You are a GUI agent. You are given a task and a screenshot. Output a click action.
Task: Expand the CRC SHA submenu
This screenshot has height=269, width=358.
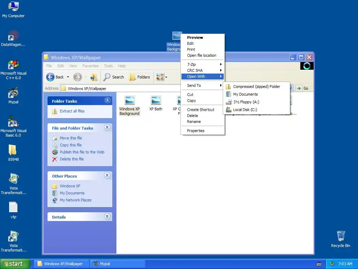tap(202, 70)
